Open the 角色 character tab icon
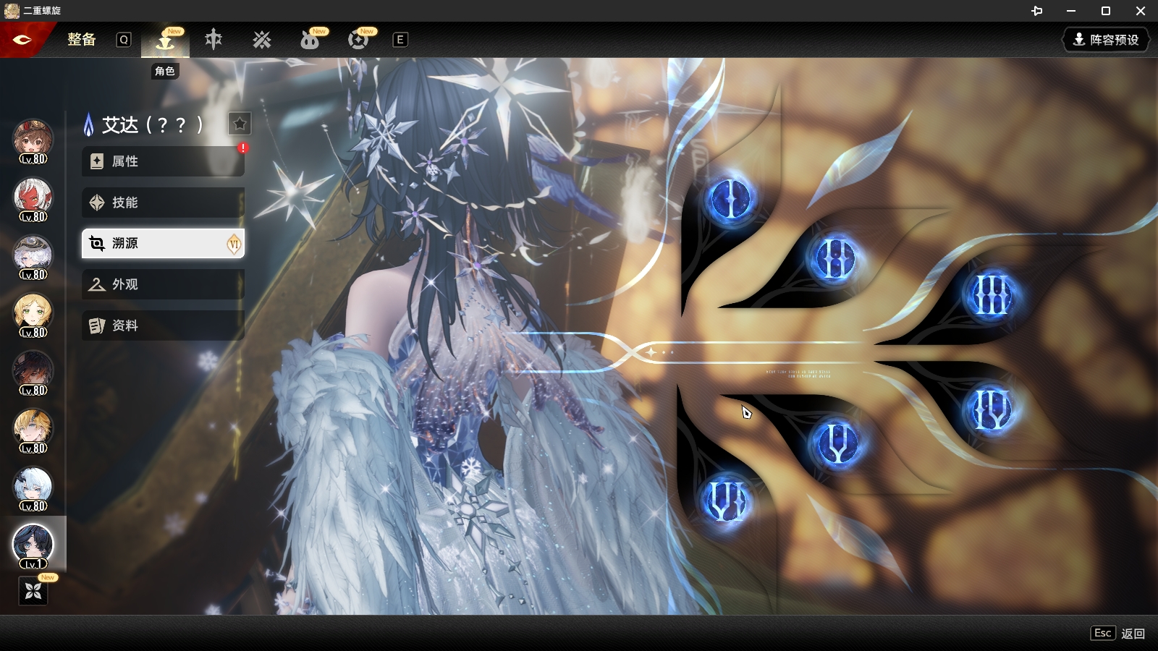The image size is (1158, 651). [x=165, y=40]
